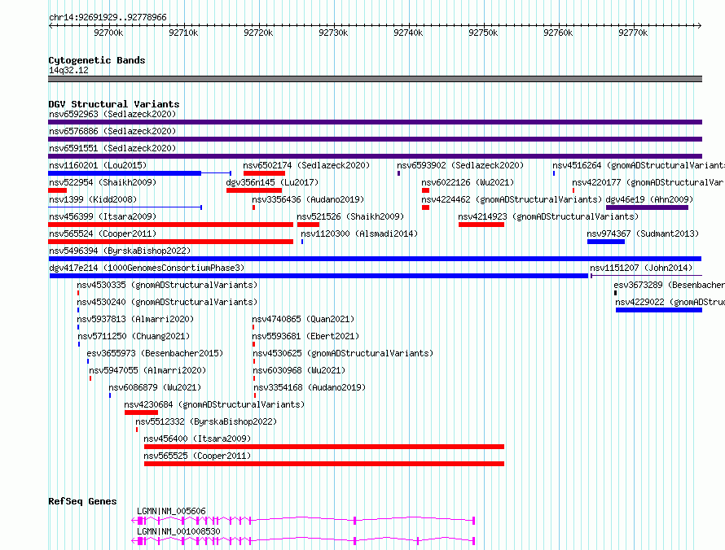Open nsv1151207 (John2014) variant label
Image resolution: width=725 pixels, height=550 pixels.
coord(641,268)
